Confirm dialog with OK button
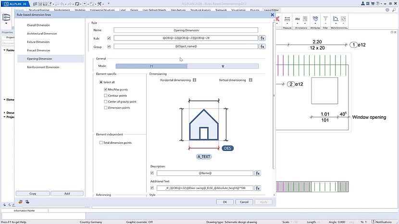The height and width of the screenshot is (224, 399). click(225, 202)
